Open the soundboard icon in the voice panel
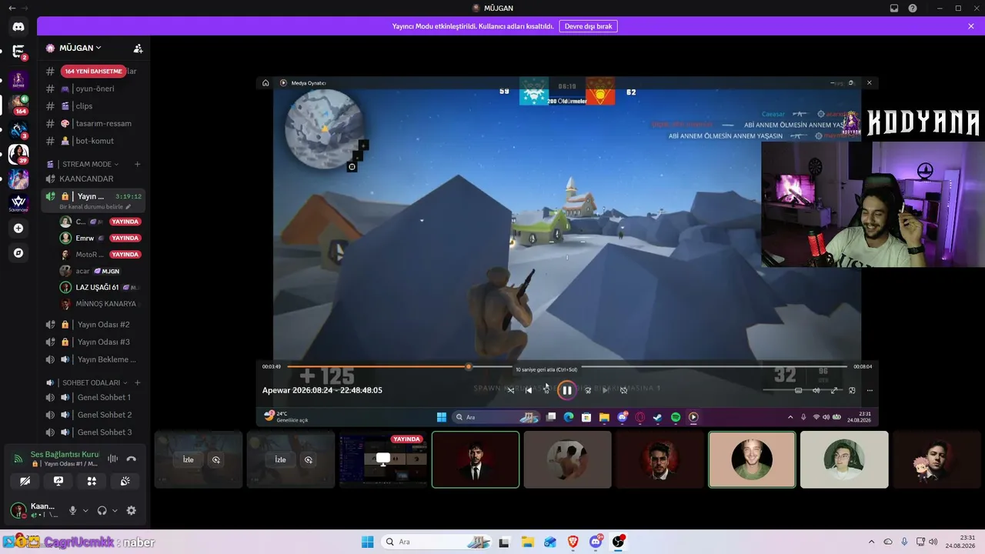 click(x=125, y=481)
